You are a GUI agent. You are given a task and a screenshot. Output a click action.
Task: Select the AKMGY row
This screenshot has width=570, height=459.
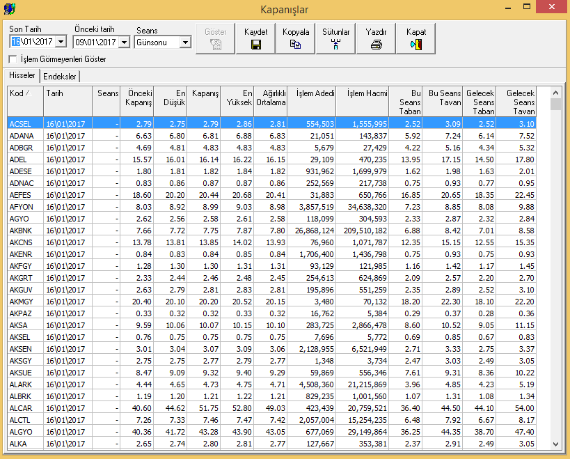point(272,302)
